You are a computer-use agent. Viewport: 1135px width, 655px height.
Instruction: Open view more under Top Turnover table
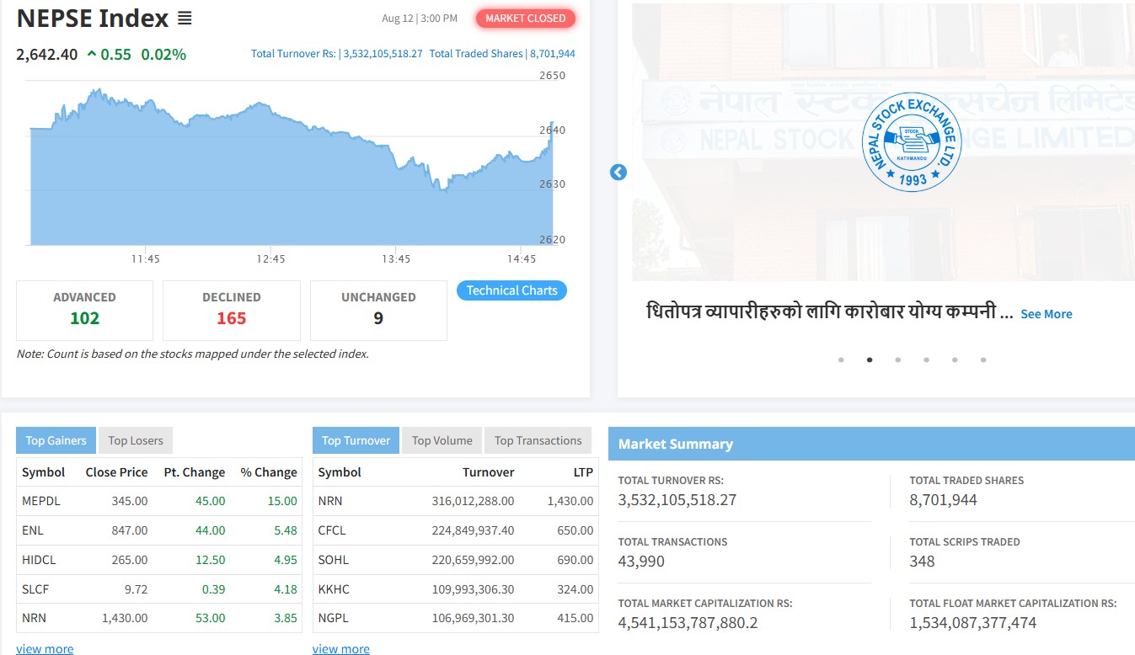point(341,649)
